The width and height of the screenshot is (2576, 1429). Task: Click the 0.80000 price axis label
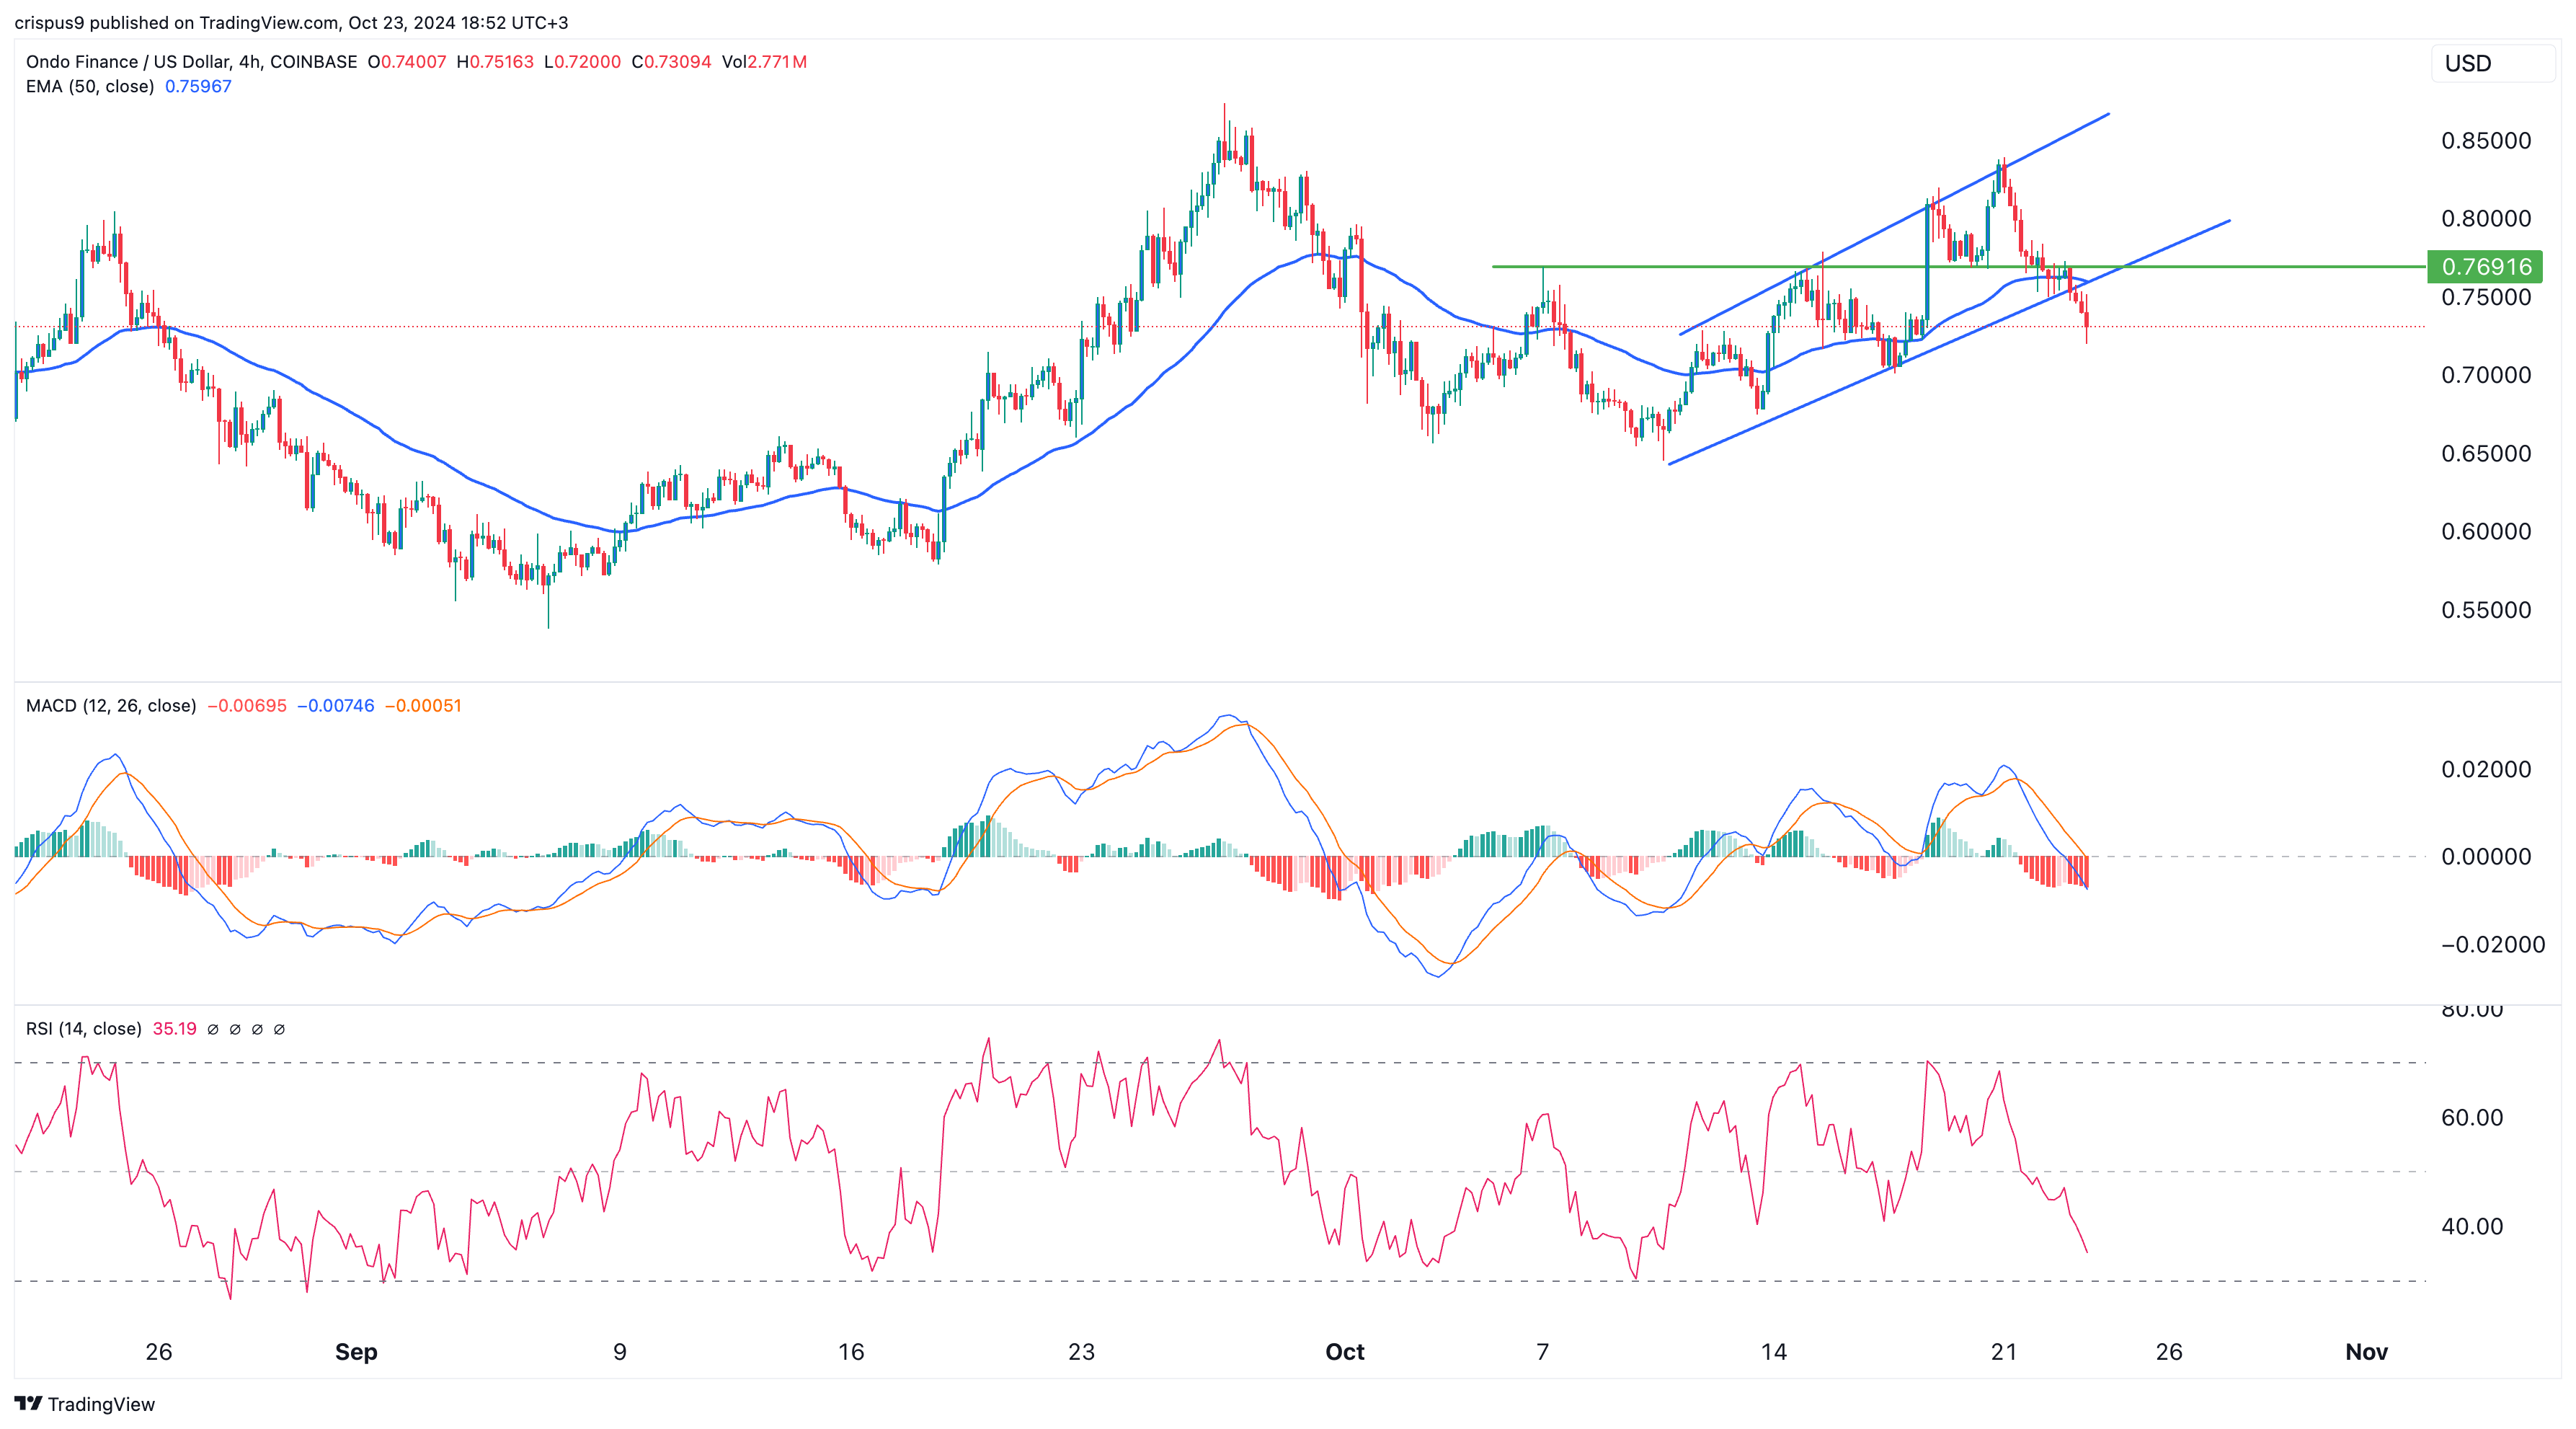click(2486, 218)
